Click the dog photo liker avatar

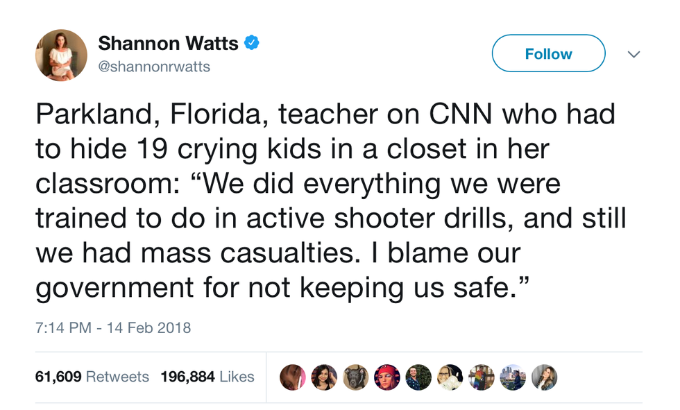point(355,377)
